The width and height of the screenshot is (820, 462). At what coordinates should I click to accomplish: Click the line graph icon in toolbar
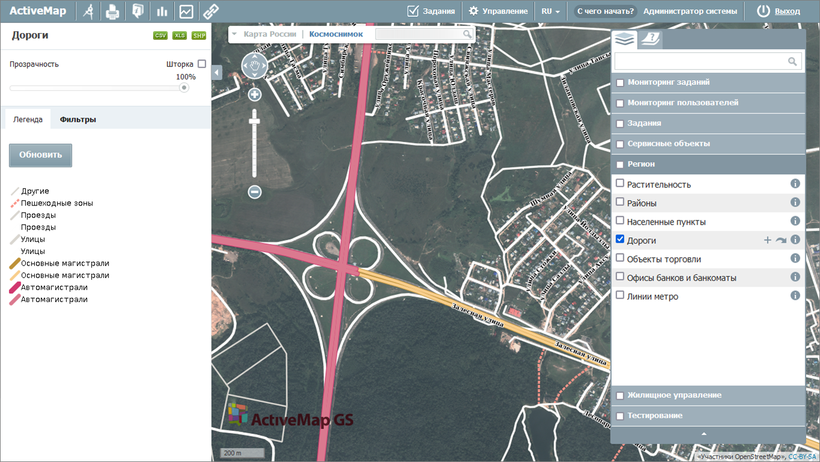point(186,11)
